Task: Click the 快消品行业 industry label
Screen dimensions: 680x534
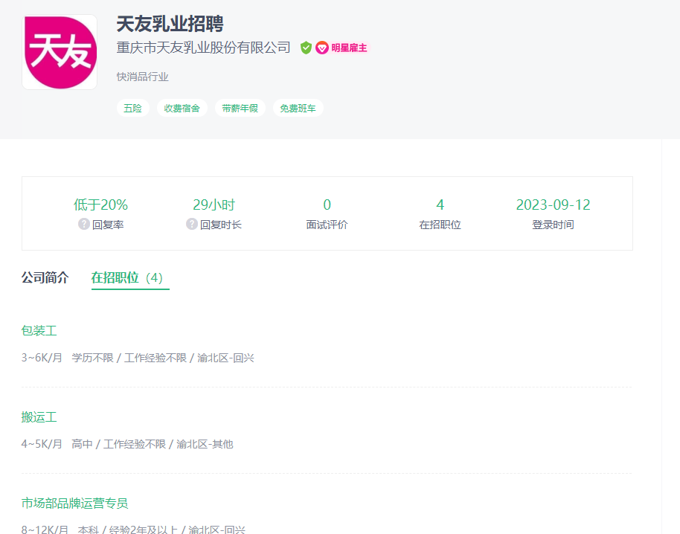Action: coord(143,77)
